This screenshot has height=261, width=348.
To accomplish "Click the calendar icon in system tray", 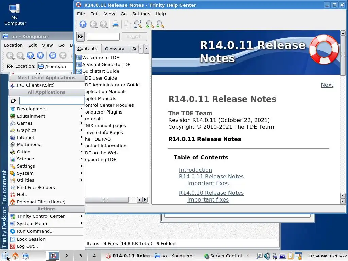I will (298, 256).
